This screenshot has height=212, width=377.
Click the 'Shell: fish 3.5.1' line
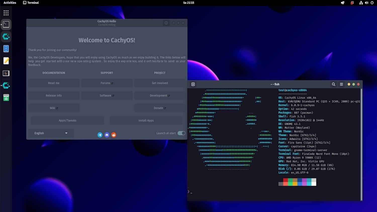[292, 116]
